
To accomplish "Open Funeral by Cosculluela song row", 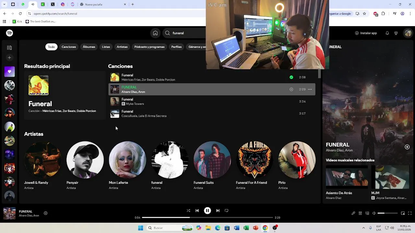I will click(212, 114).
